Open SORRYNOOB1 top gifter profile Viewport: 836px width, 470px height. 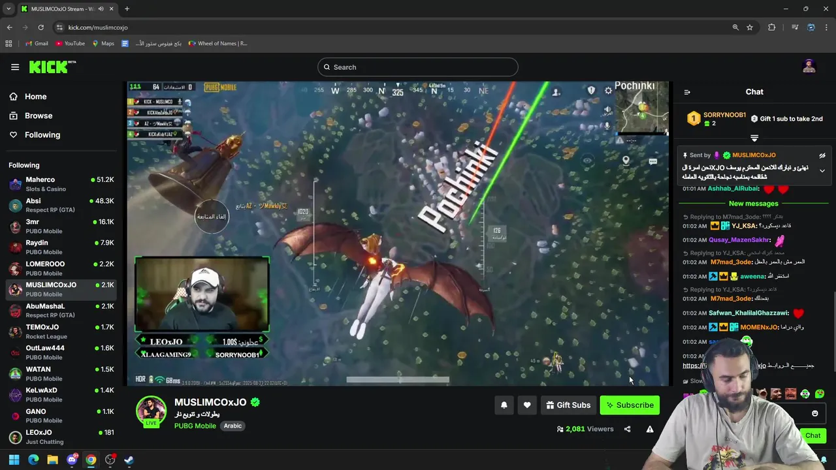[x=724, y=115]
